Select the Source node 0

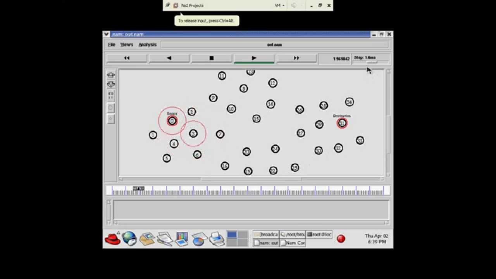click(172, 121)
